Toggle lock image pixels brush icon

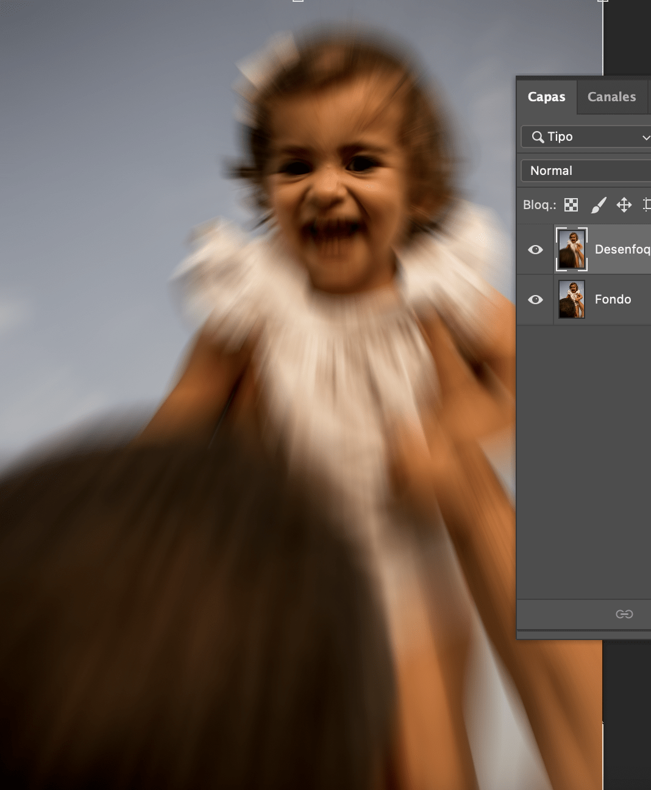(599, 205)
